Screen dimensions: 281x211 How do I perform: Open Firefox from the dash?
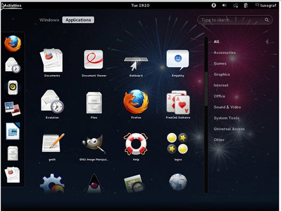(13, 43)
